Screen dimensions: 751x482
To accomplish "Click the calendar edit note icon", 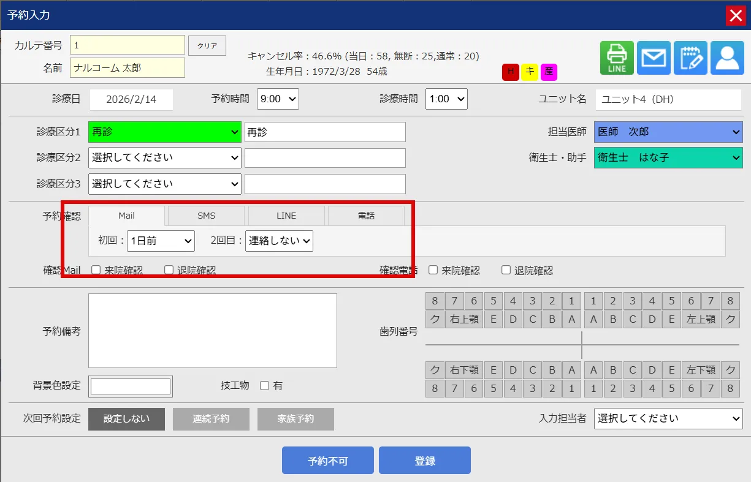I will click(x=690, y=58).
